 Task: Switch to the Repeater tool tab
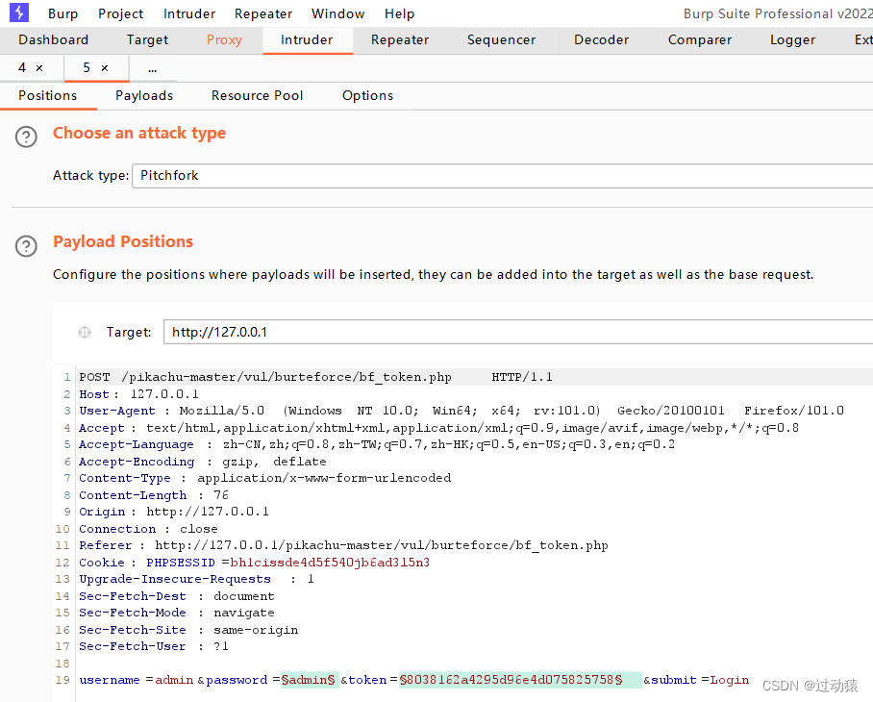400,40
